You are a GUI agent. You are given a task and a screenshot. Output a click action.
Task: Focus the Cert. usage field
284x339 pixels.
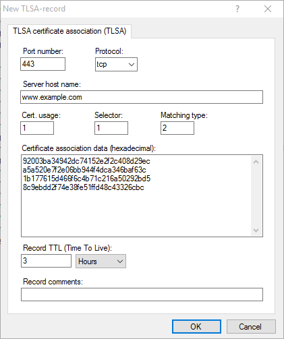[37, 128]
